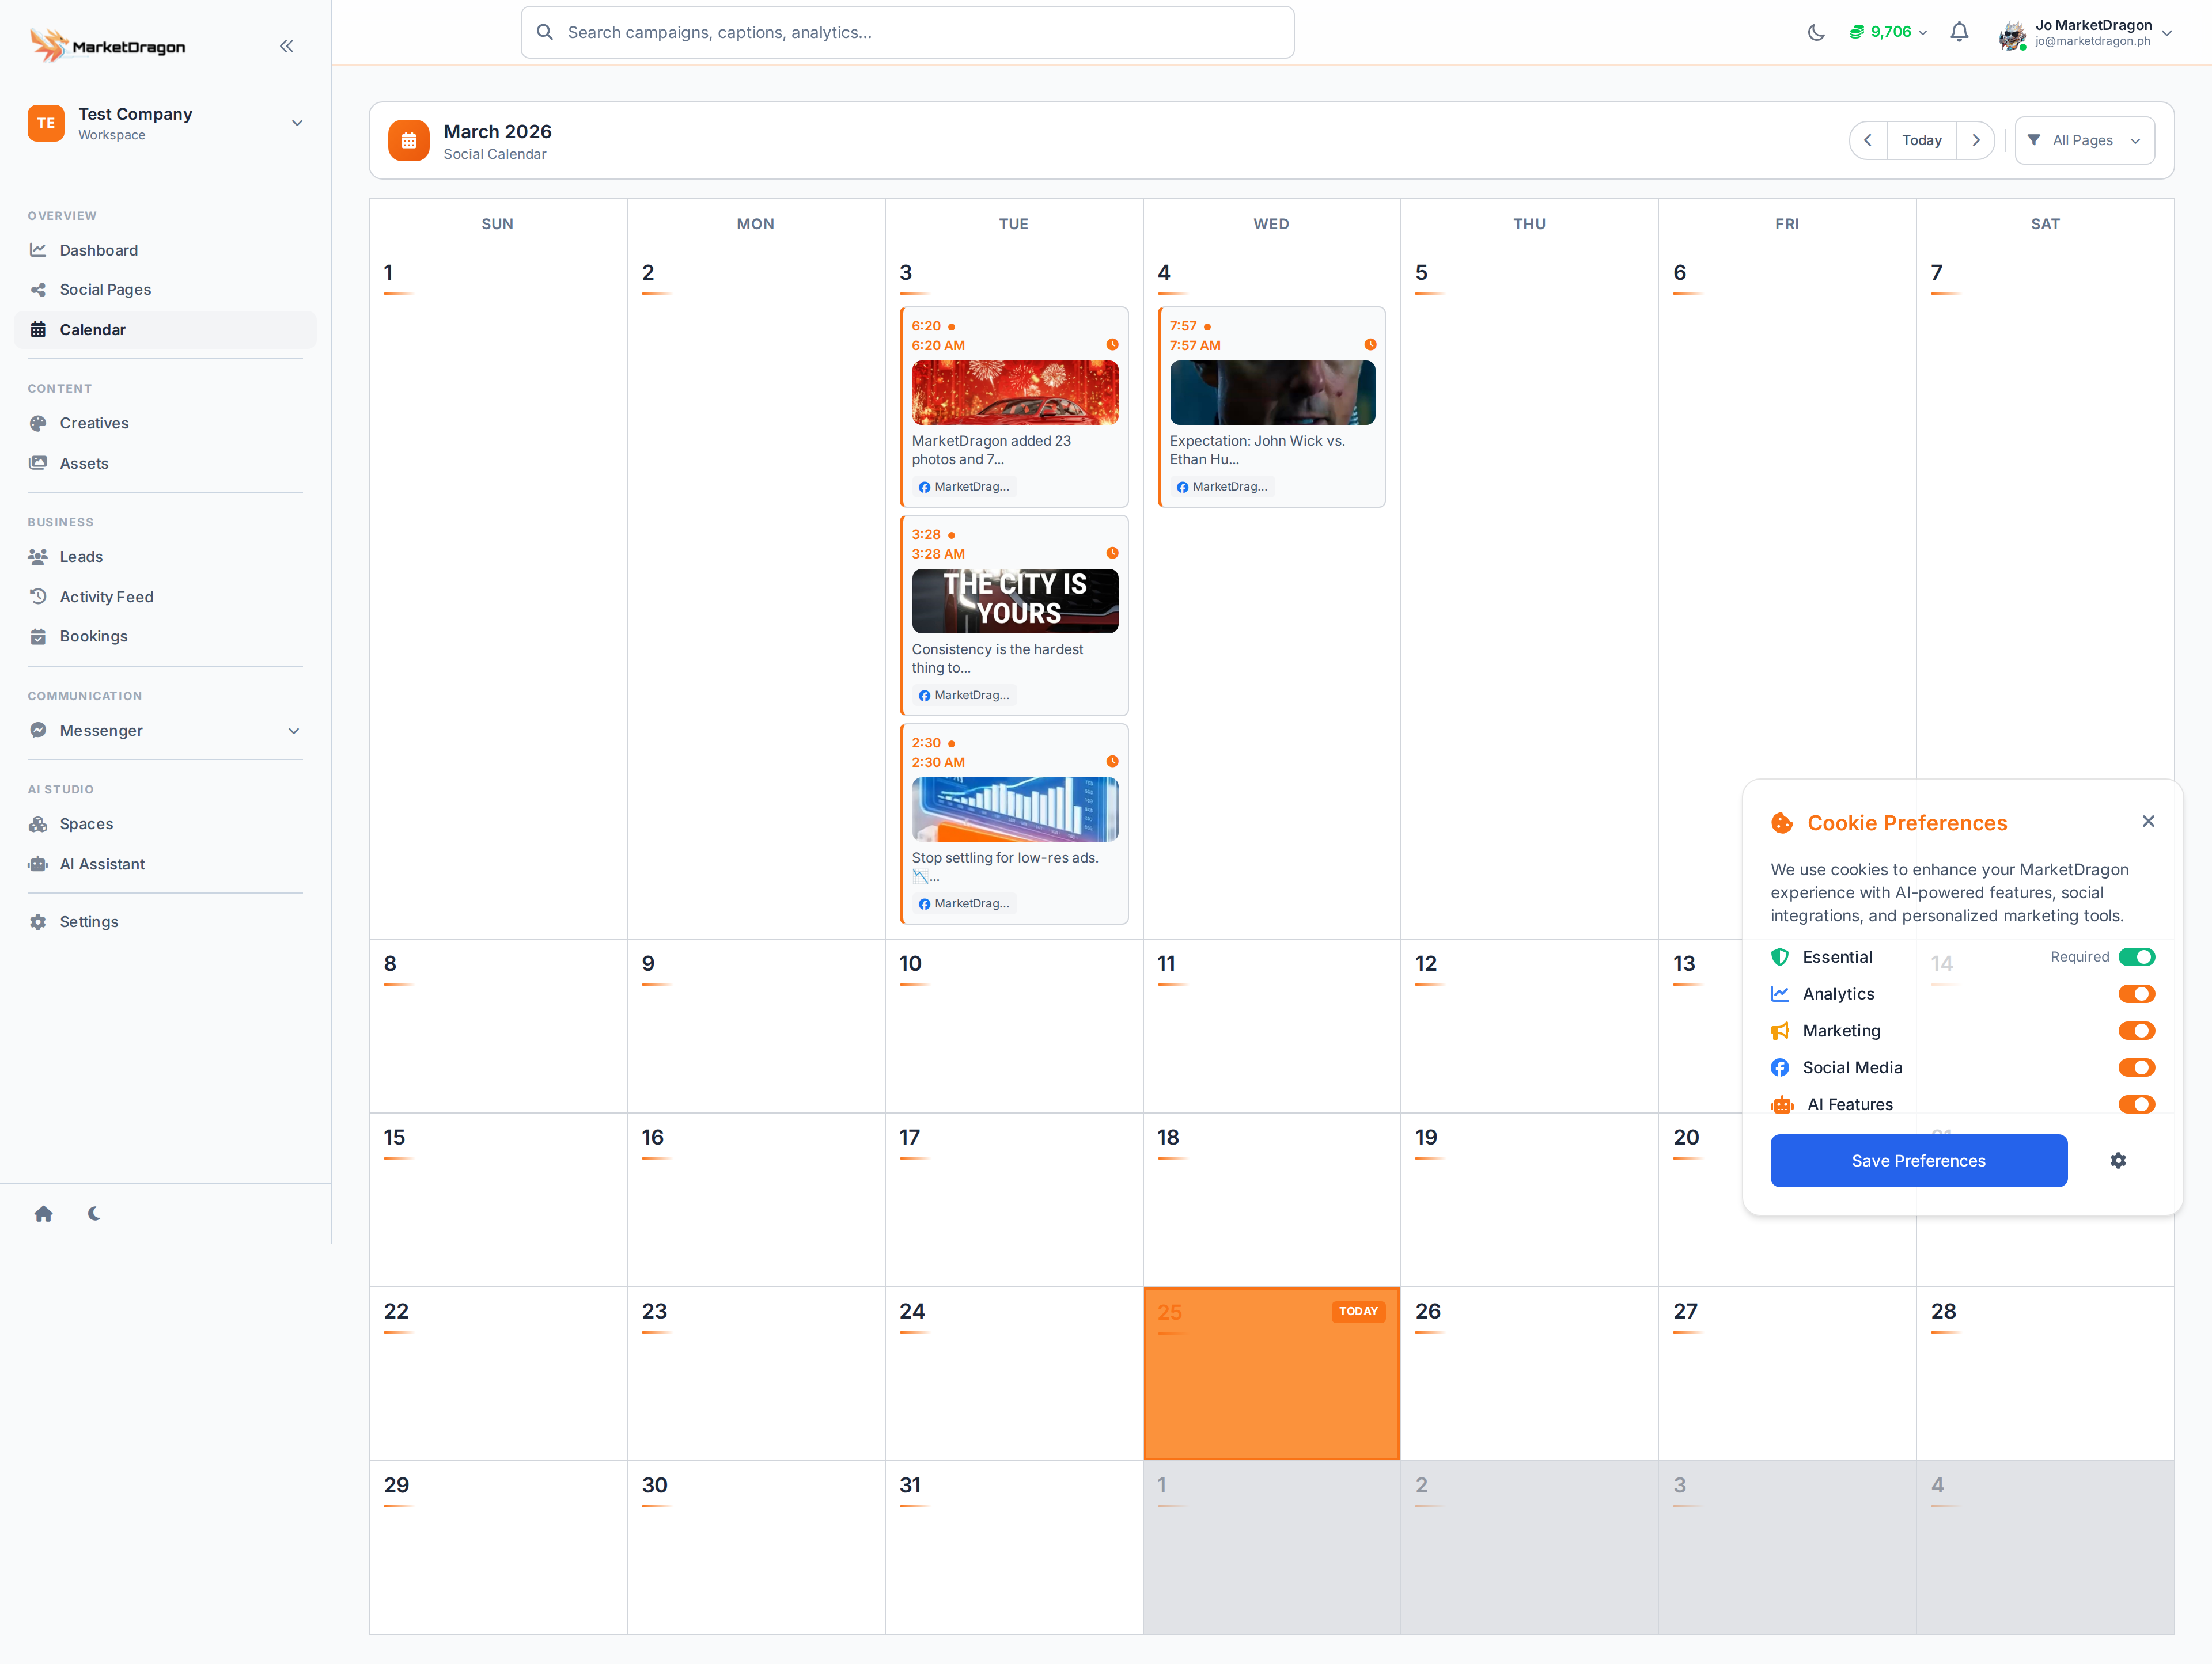Open the fireworks car post thumbnail
2212x1664 pixels.
tap(1014, 393)
